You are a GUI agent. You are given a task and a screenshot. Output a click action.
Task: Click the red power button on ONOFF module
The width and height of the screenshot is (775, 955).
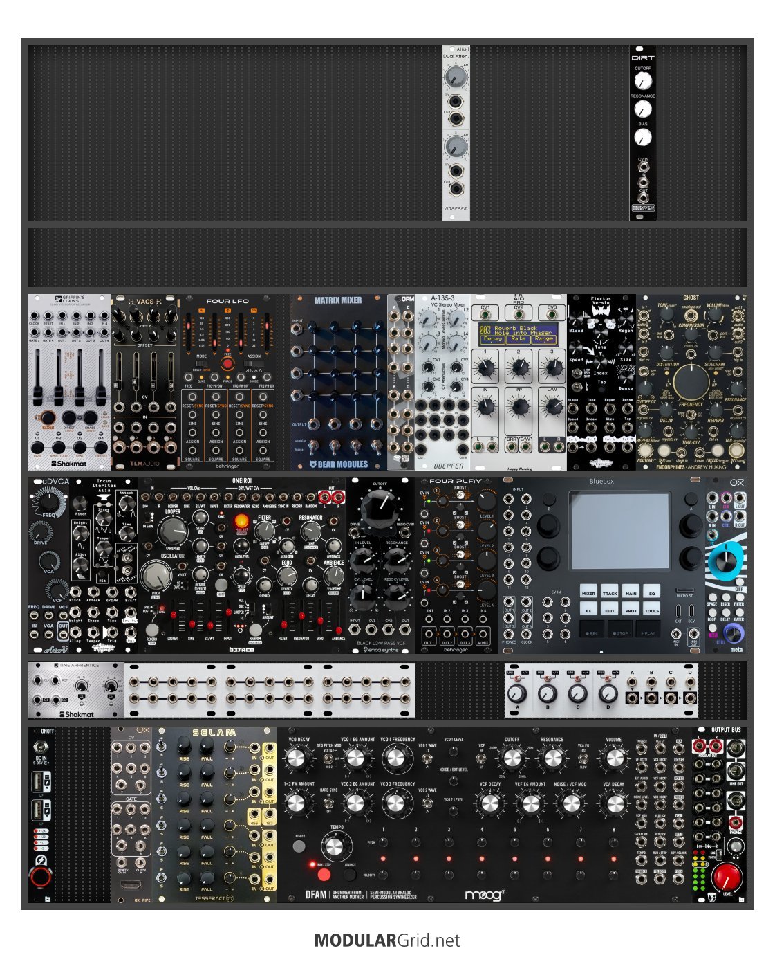pos(40,877)
